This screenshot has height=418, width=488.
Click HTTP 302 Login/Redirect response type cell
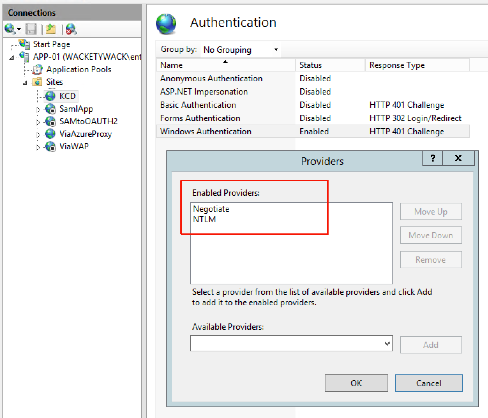tap(415, 118)
